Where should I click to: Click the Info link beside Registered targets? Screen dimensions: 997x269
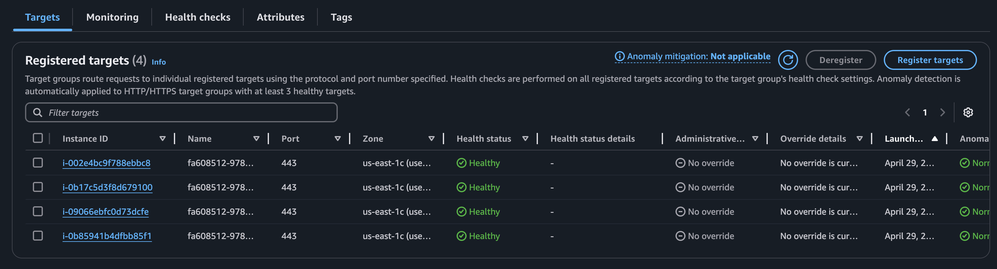point(158,62)
